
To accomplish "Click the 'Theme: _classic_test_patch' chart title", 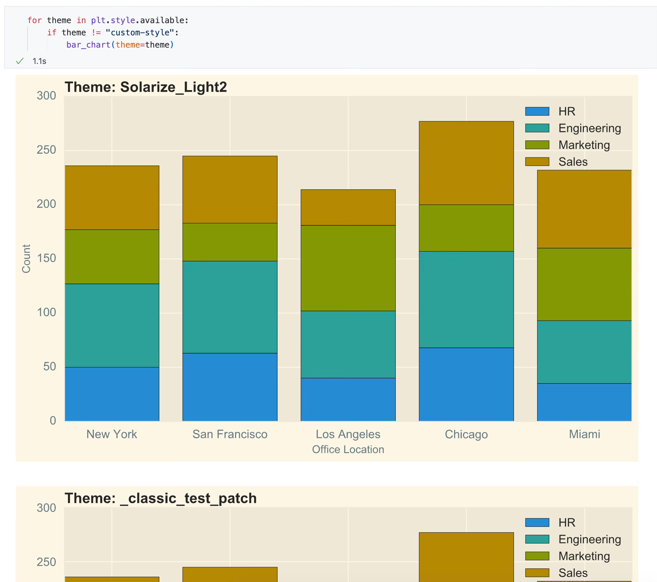I will tap(160, 498).
